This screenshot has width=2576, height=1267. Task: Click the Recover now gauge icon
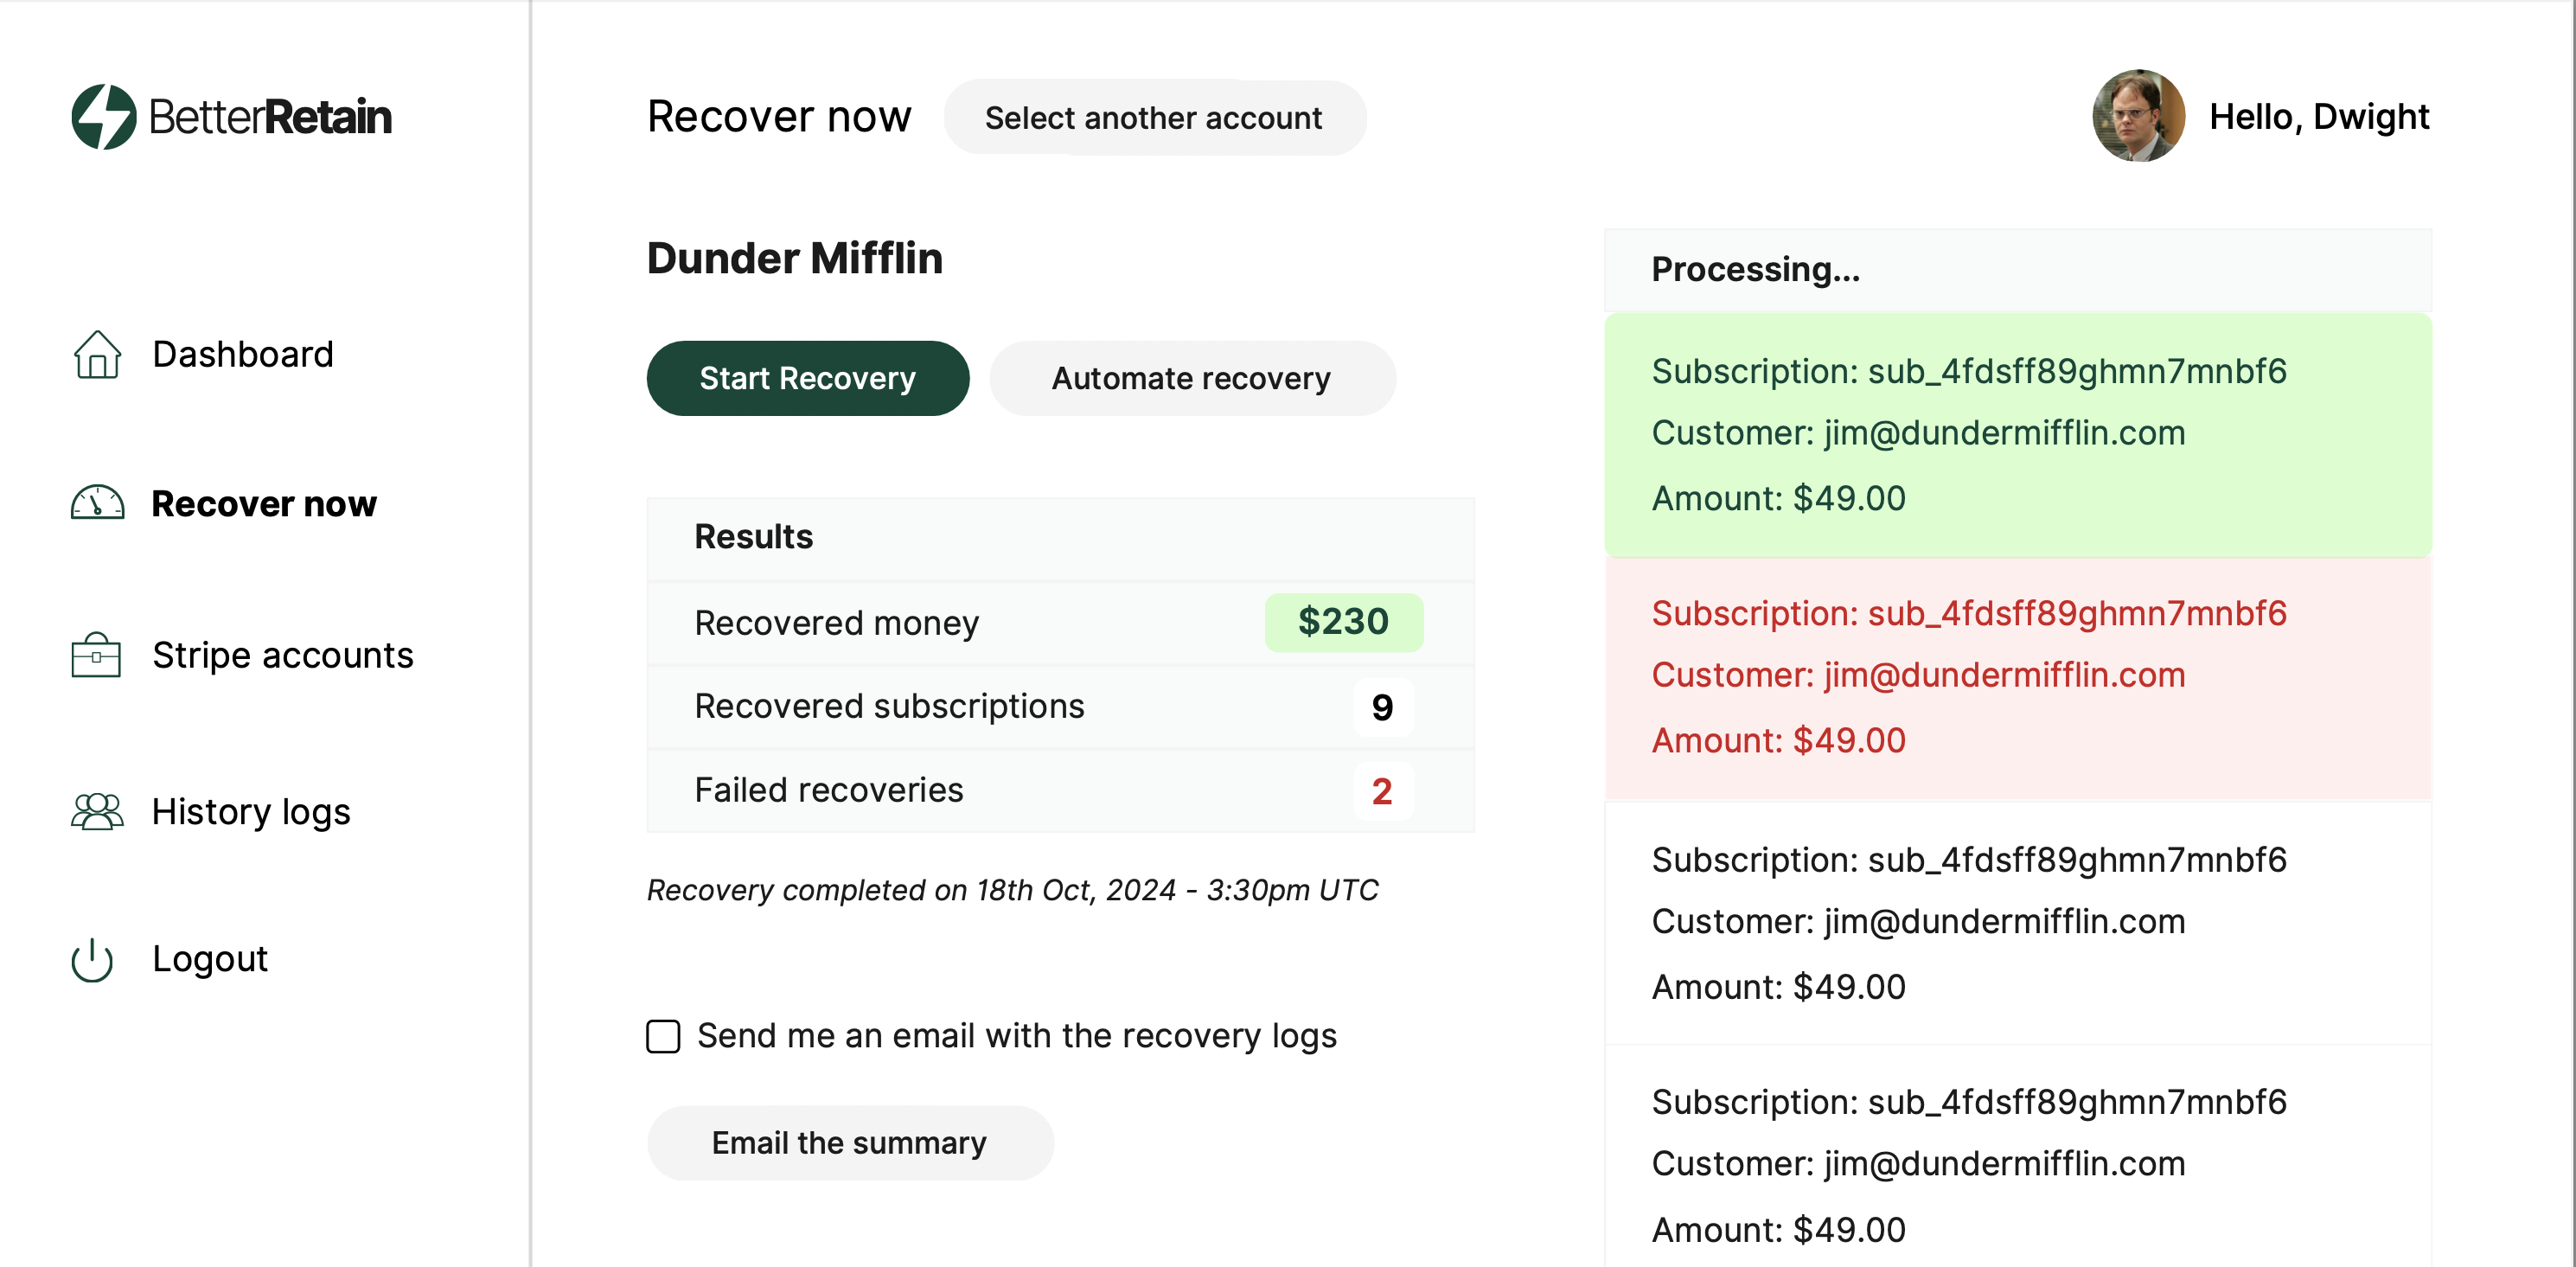coord(97,503)
